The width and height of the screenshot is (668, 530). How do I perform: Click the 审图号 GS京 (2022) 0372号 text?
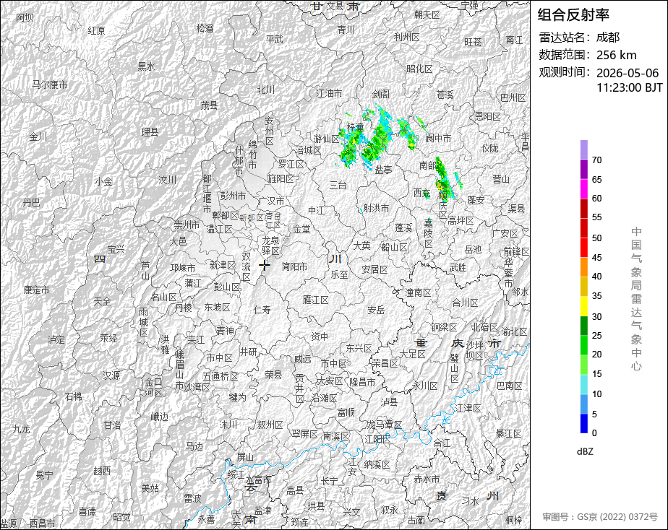[600, 517]
